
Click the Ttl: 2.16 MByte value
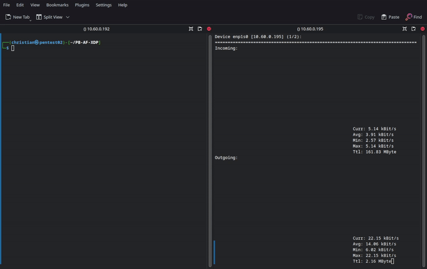tap(372, 262)
